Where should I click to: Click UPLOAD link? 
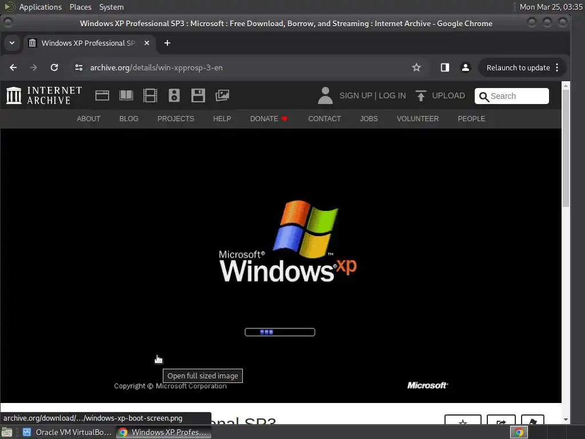[x=448, y=95]
